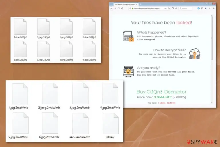Reload the page with the refresh icon
220x147 pixels.
click(x=119, y=9)
